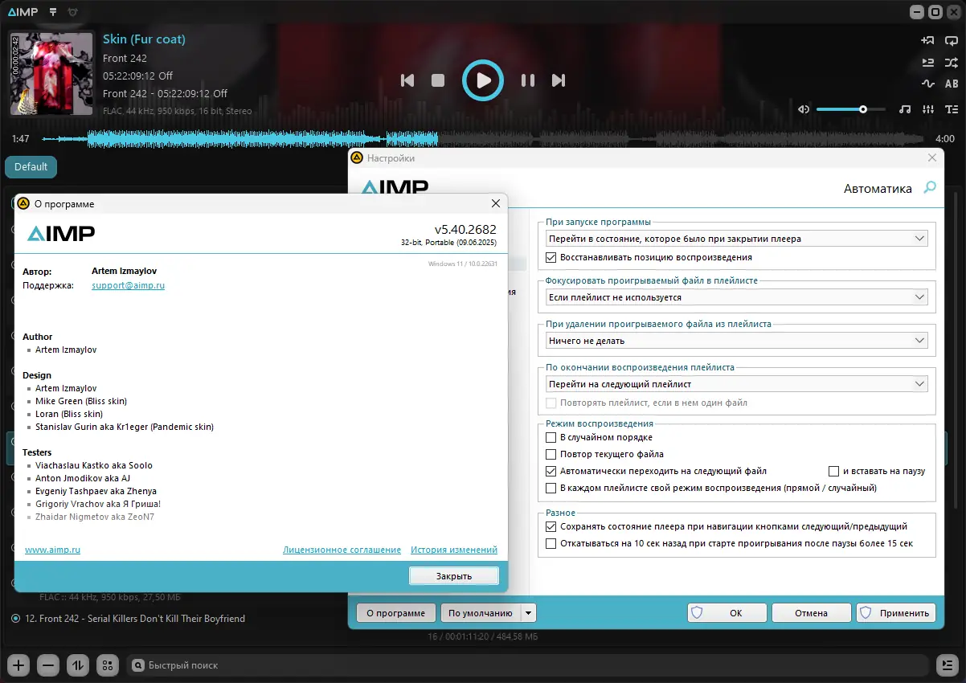Open the Лицензионное соглашение link
The width and height of the screenshot is (966, 683).
point(342,550)
